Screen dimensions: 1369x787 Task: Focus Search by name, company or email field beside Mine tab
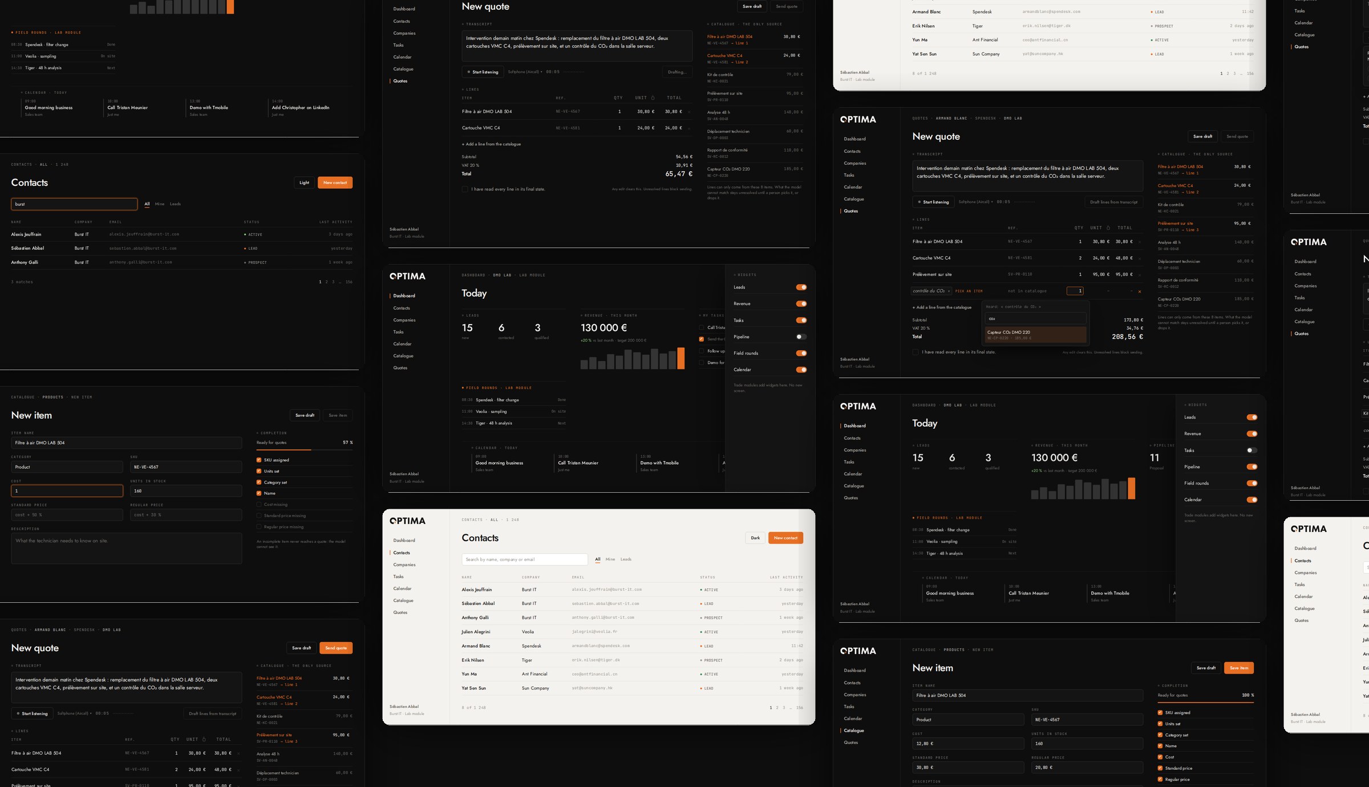(x=525, y=559)
